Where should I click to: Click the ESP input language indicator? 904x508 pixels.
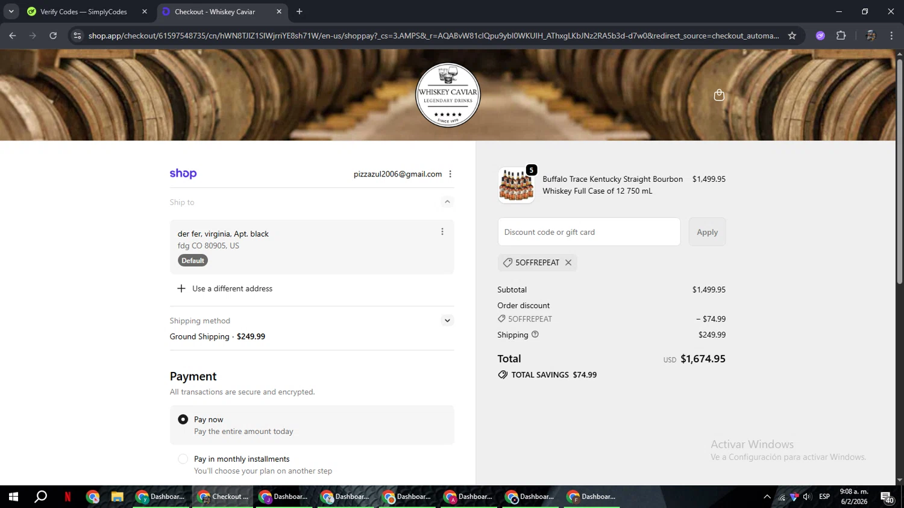click(824, 497)
